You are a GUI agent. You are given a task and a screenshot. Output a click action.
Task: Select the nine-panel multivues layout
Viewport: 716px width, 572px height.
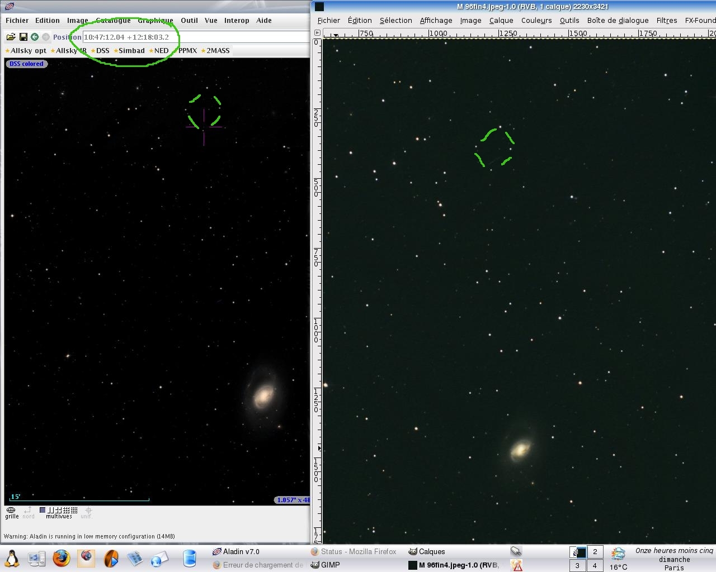66,510
